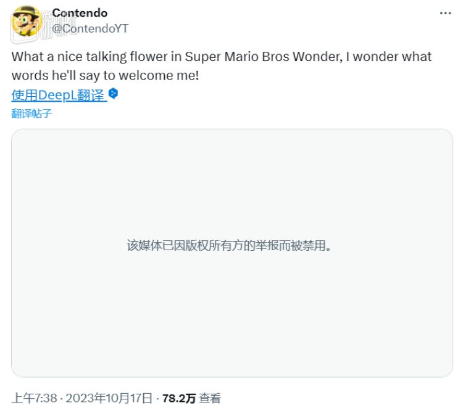The width and height of the screenshot is (463, 408).
Task: Click "I wonder what" in the post text
Action: coord(395,57)
